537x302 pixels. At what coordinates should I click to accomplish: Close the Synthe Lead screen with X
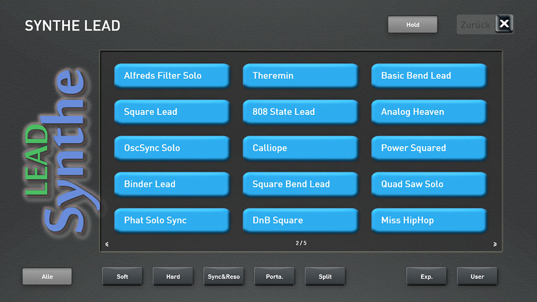tap(504, 24)
